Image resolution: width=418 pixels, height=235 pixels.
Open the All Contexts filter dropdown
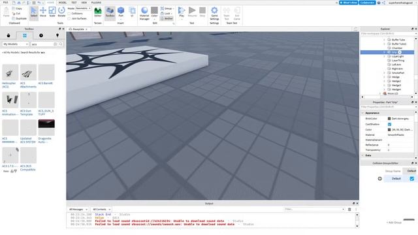(x=101, y=210)
